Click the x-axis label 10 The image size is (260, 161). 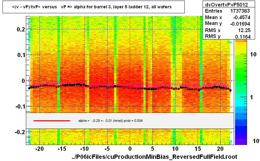(x=175, y=149)
